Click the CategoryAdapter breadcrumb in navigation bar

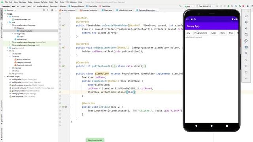(x=76, y=6)
